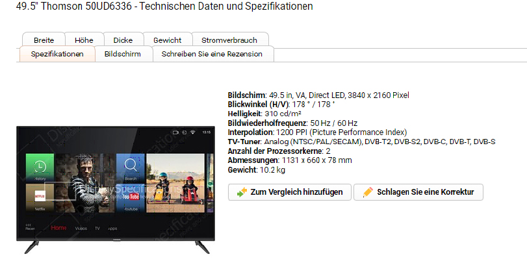Click the History clock tile on TV screen
Viewport: 527px width, 261px height.
(x=40, y=168)
